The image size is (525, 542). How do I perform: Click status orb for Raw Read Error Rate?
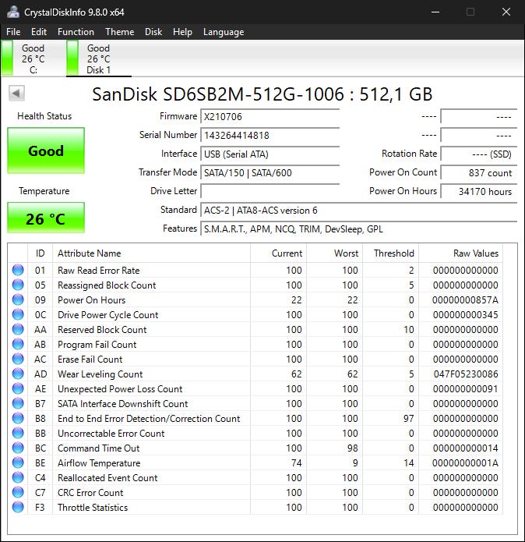[x=18, y=270]
